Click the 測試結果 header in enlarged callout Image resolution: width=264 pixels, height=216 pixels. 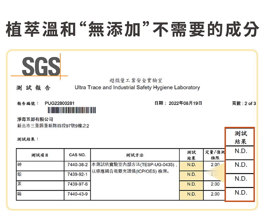(240, 137)
